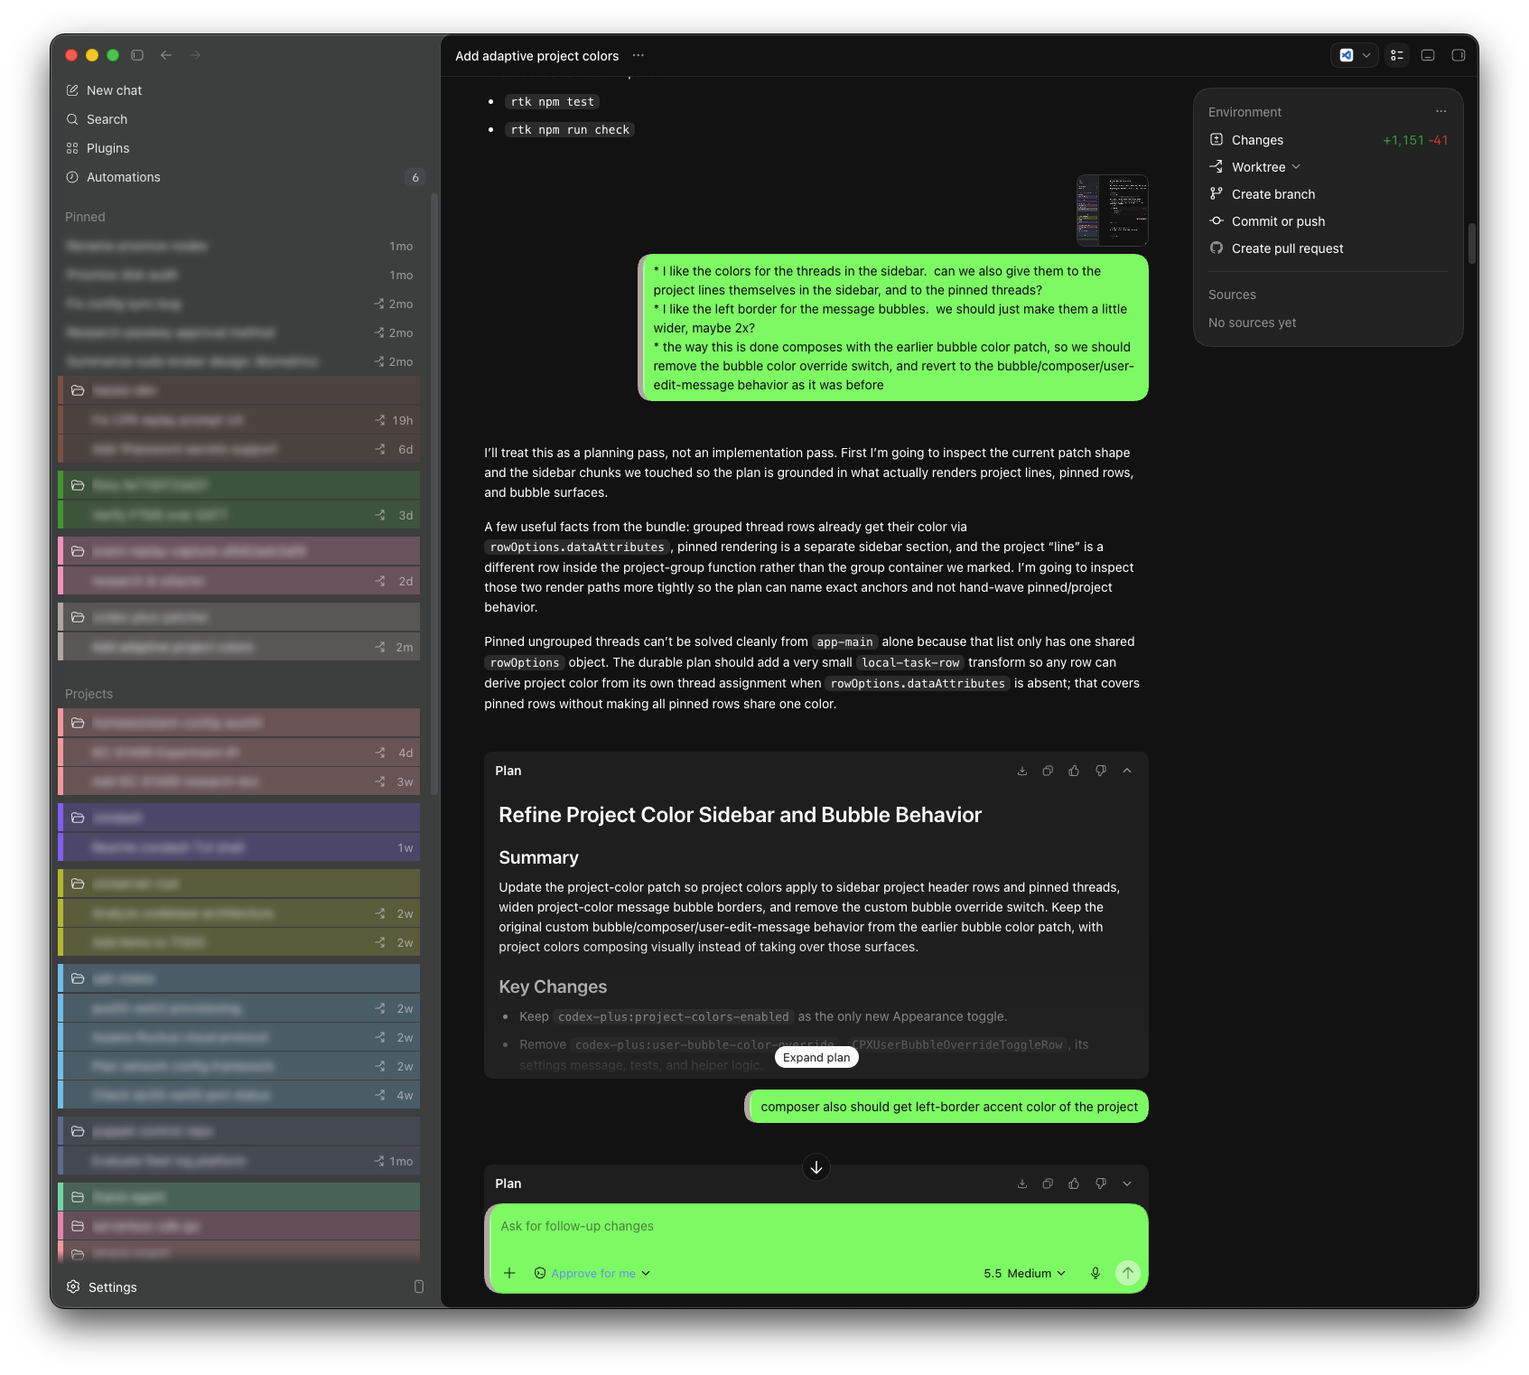Click the GitHub icon beside pull request
This screenshot has width=1529, height=1375.
tap(1217, 248)
